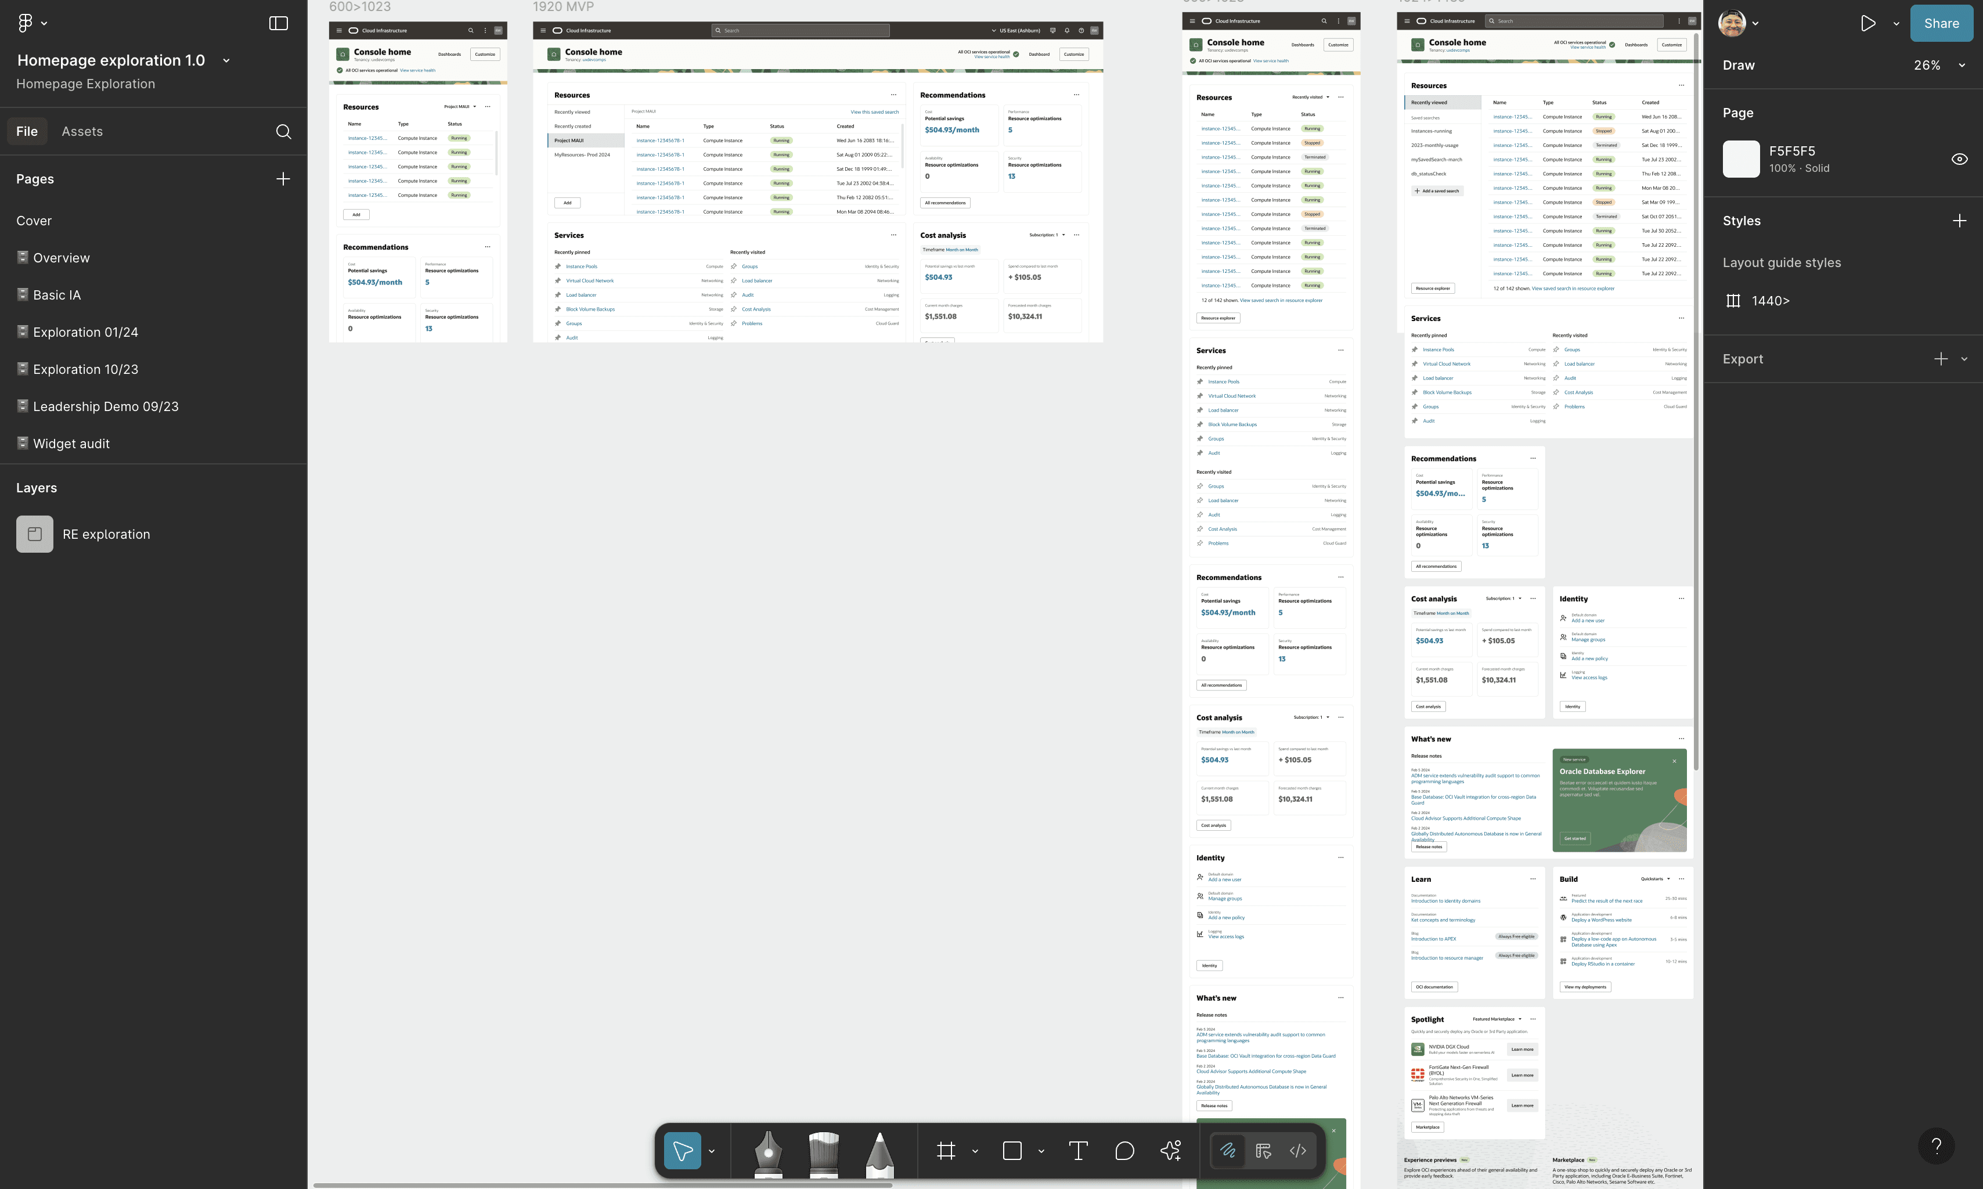The height and width of the screenshot is (1189, 1983).
Task: Toggle page background color visibility eye
Action: [x=1959, y=158]
